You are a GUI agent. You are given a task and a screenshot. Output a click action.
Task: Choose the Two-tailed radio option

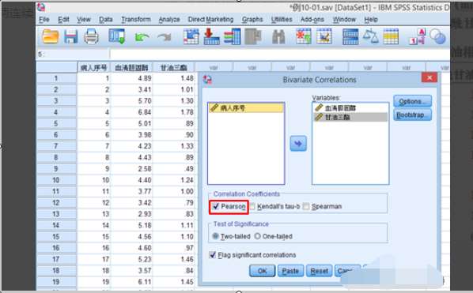(215, 236)
